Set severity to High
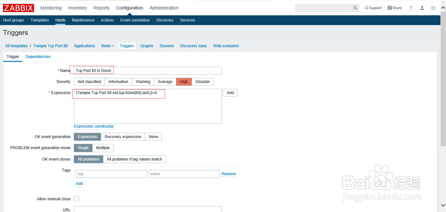This screenshot has width=446, height=212. [x=184, y=82]
